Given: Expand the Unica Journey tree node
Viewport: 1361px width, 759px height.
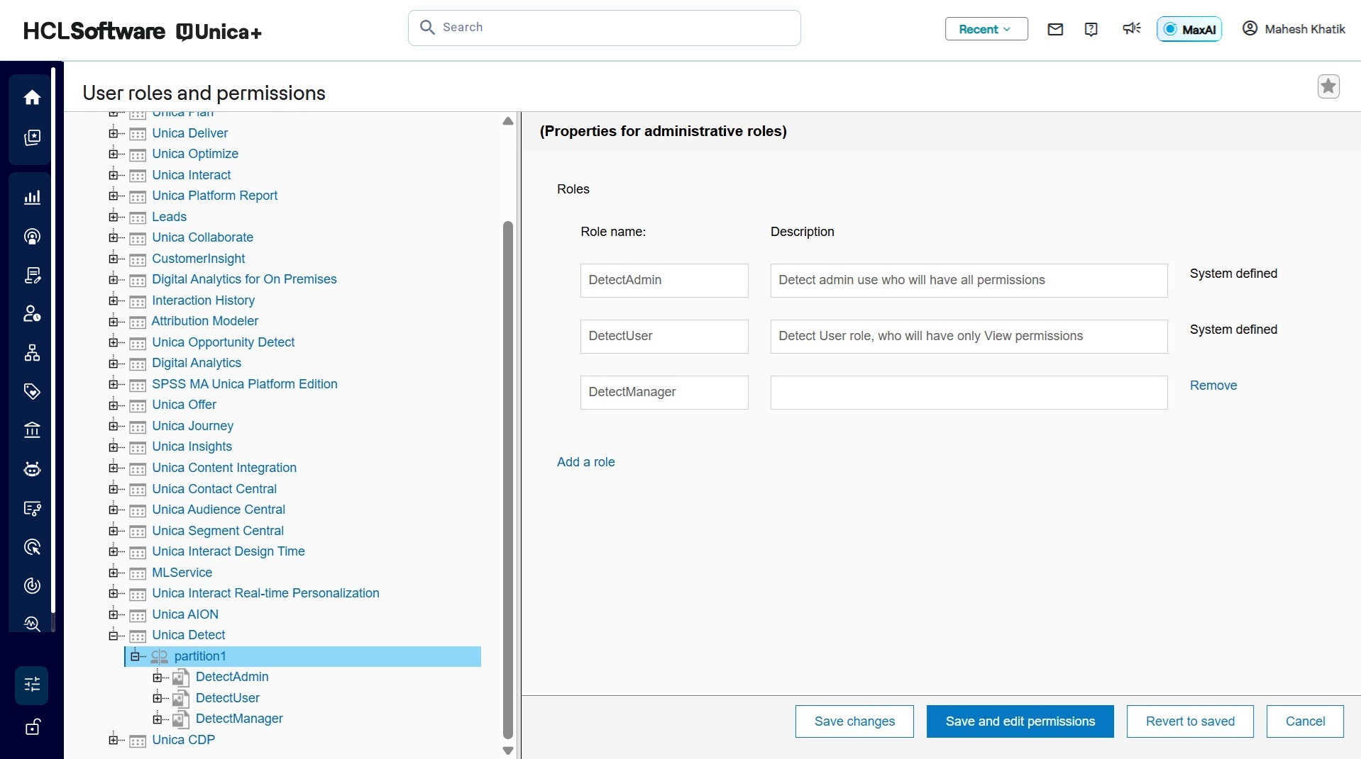Looking at the screenshot, I should (113, 426).
